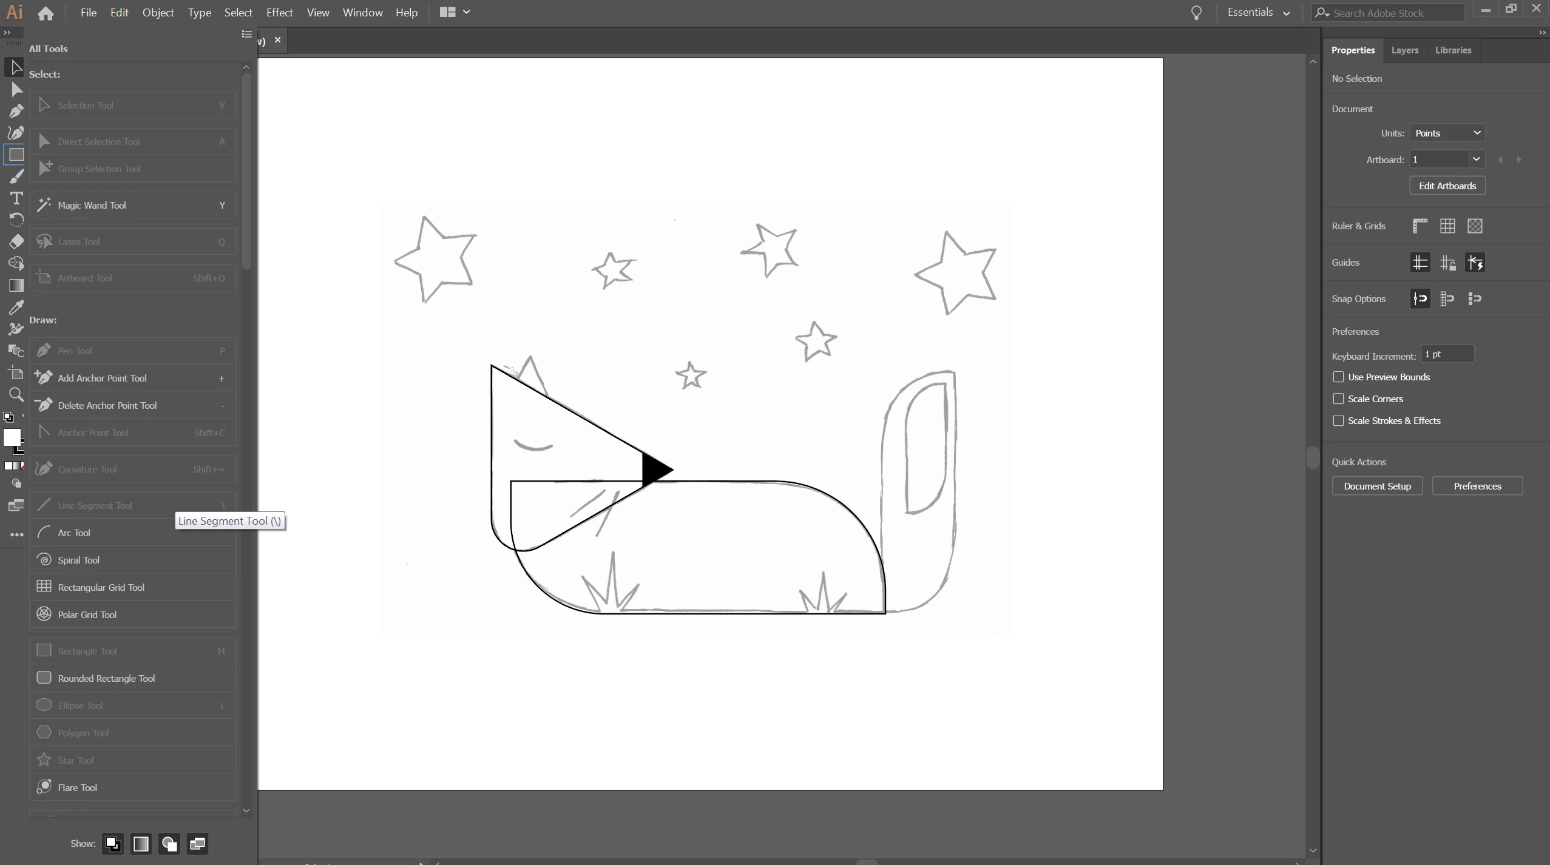The width and height of the screenshot is (1550, 865).
Task: Pick the Eyedropper tool in the toolbar
Action: click(x=16, y=307)
